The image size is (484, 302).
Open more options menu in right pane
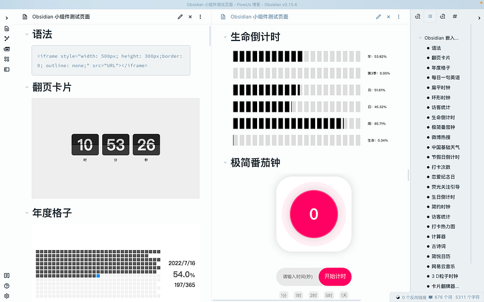(399, 17)
